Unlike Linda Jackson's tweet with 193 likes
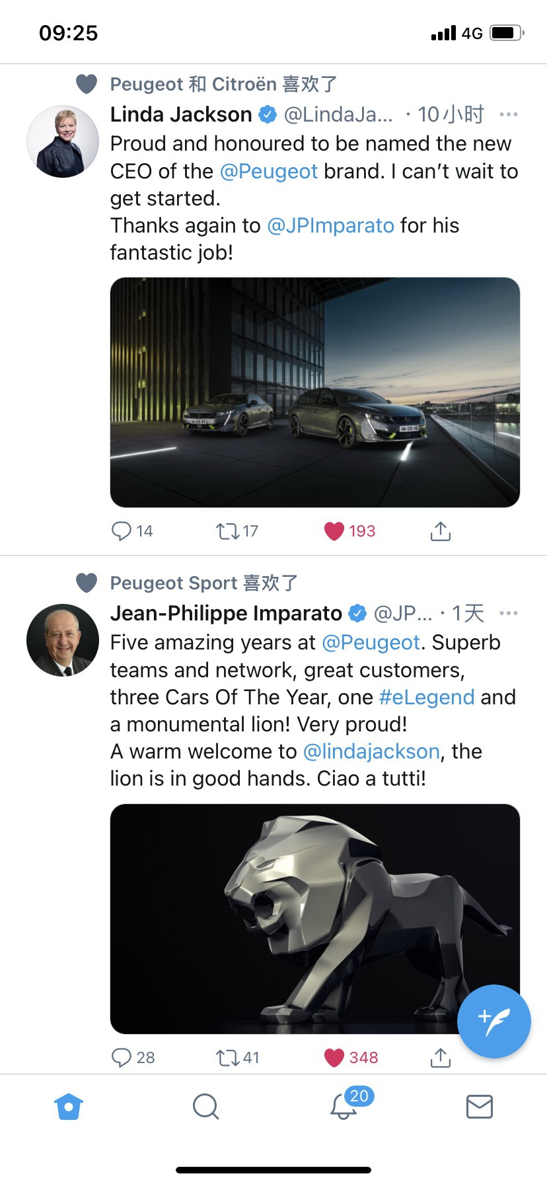This screenshot has width=547, height=1184. point(334,531)
